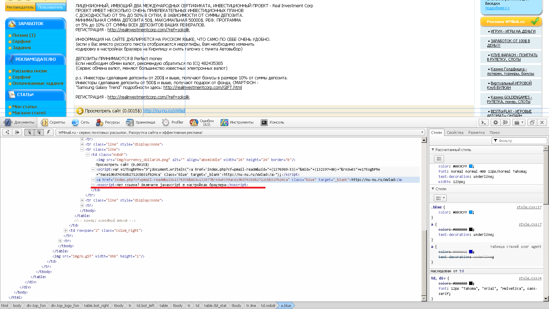The height and width of the screenshot is (309, 549).
Task: Click the Мои статьи sidebar link
Action: point(25,107)
